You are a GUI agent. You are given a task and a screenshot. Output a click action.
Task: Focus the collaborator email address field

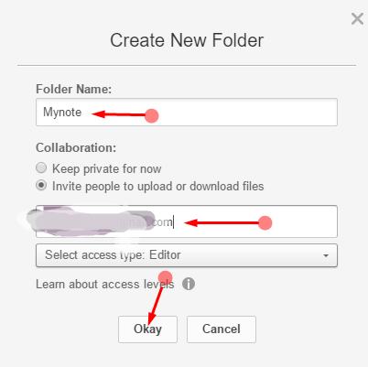[187, 221]
